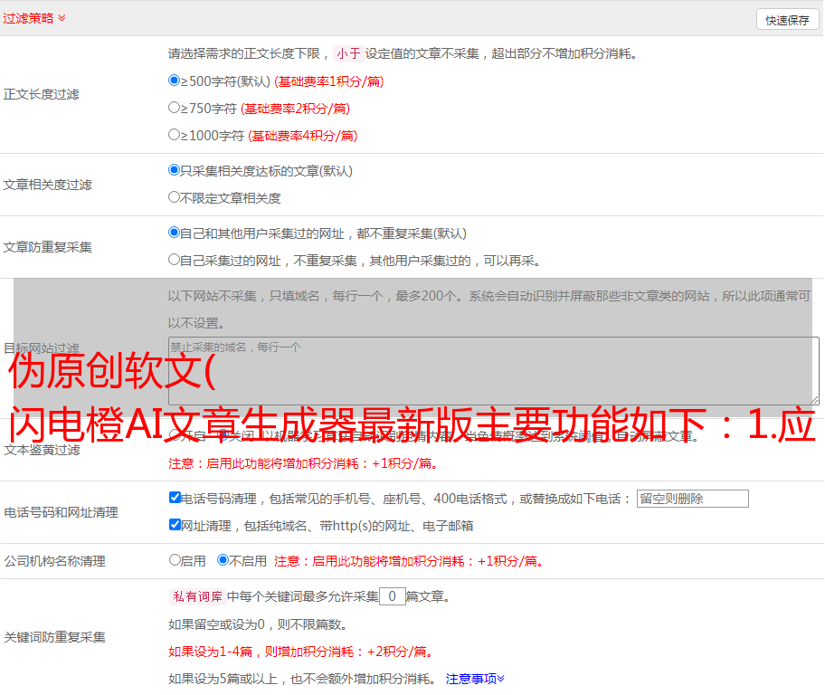
Task: Click the 快速保存 button
Action: pyautogui.click(x=787, y=20)
